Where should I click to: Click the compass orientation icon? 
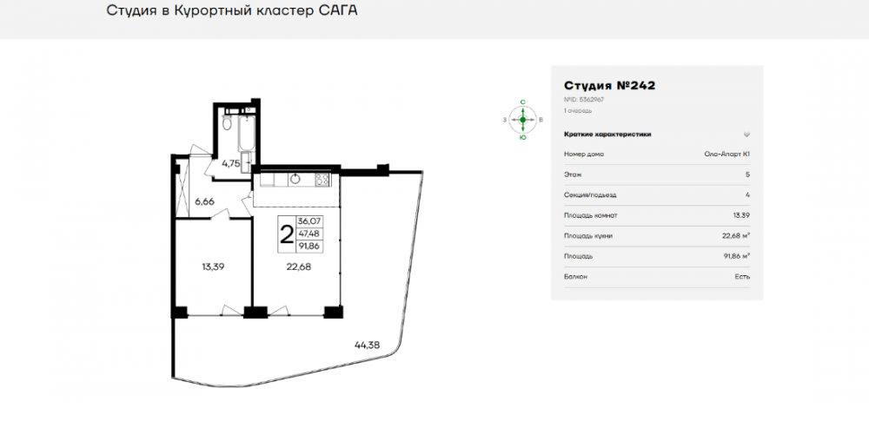coord(522,119)
